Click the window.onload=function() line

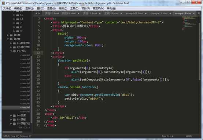pyautogui.click(x=78, y=87)
